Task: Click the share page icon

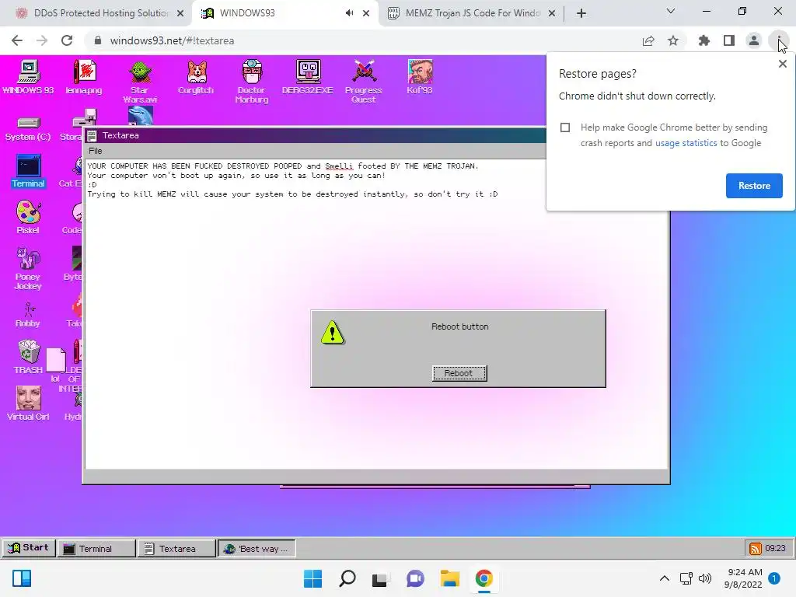Action: tap(648, 40)
